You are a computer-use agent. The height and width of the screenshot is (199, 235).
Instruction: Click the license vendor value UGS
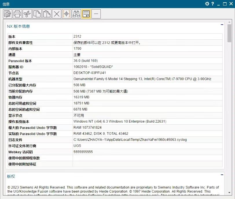[77, 146]
